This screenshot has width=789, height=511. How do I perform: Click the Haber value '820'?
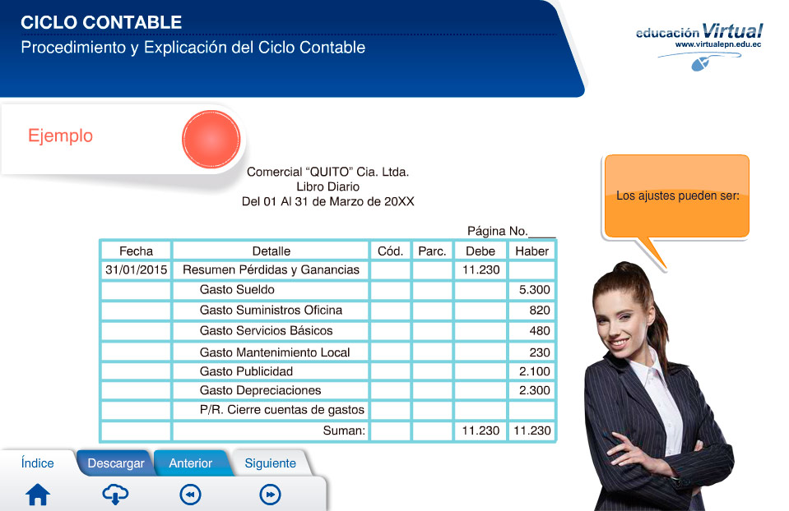[x=540, y=311]
